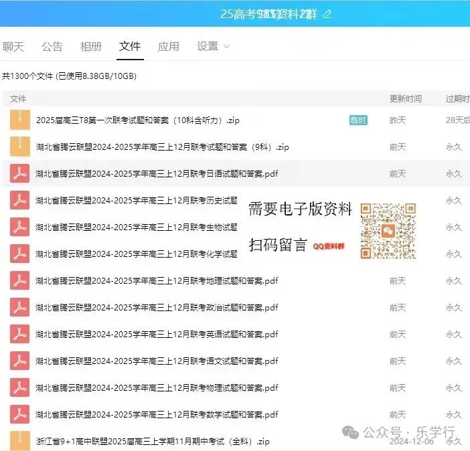Click the 共1300个文件 storage usage text
The width and height of the screenshot is (470, 451).
coord(69,76)
